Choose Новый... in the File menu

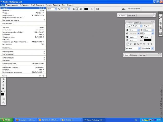coord(23,8)
